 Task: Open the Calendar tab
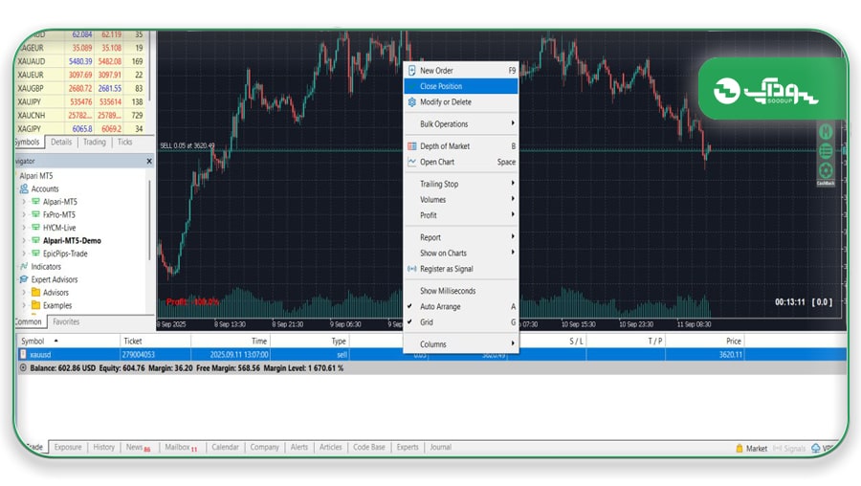click(x=225, y=448)
